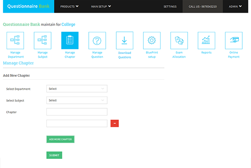The height and width of the screenshot is (168, 251).
Task: Focus the first Chapter text field
Action: click(77, 112)
